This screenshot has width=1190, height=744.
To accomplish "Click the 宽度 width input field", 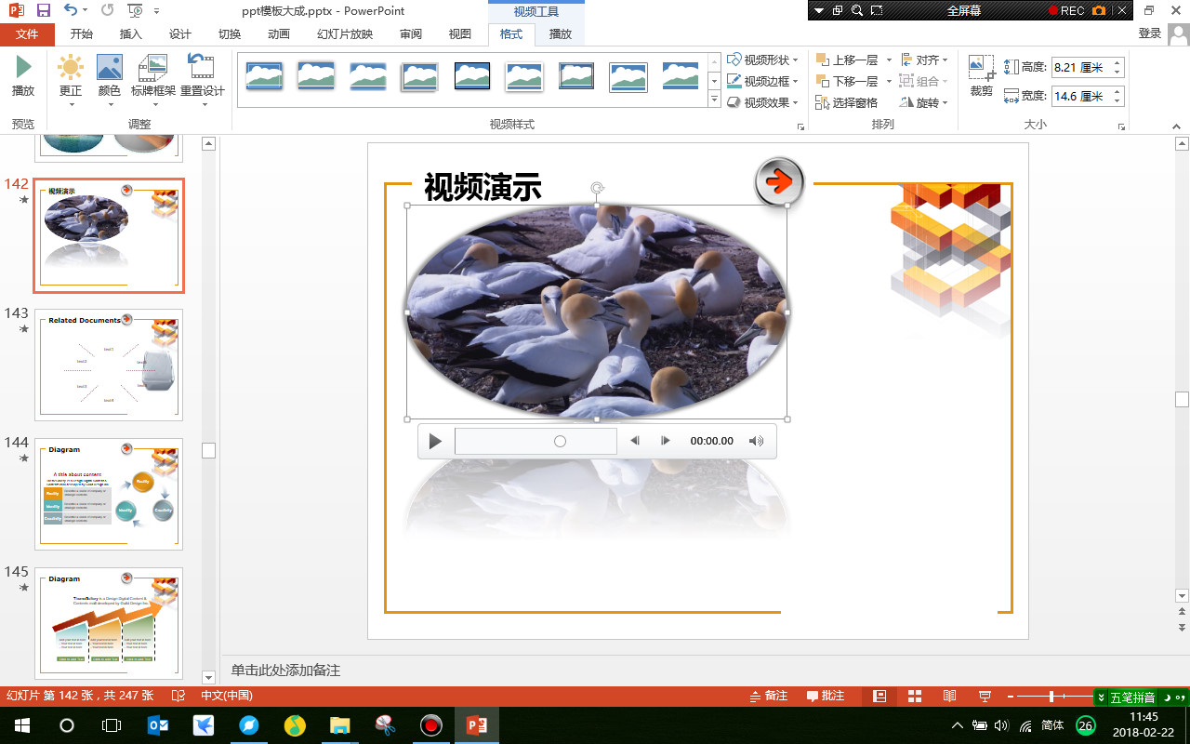I will click(1081, 96).
